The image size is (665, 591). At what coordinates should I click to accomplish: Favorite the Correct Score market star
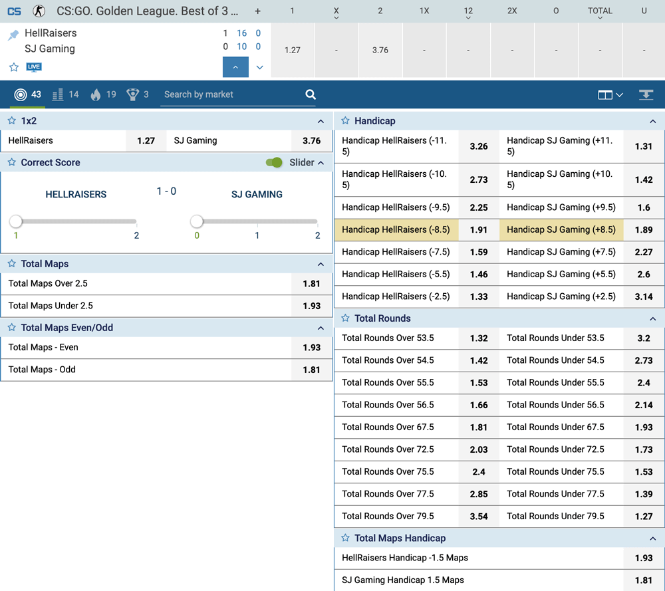[12, 162]
